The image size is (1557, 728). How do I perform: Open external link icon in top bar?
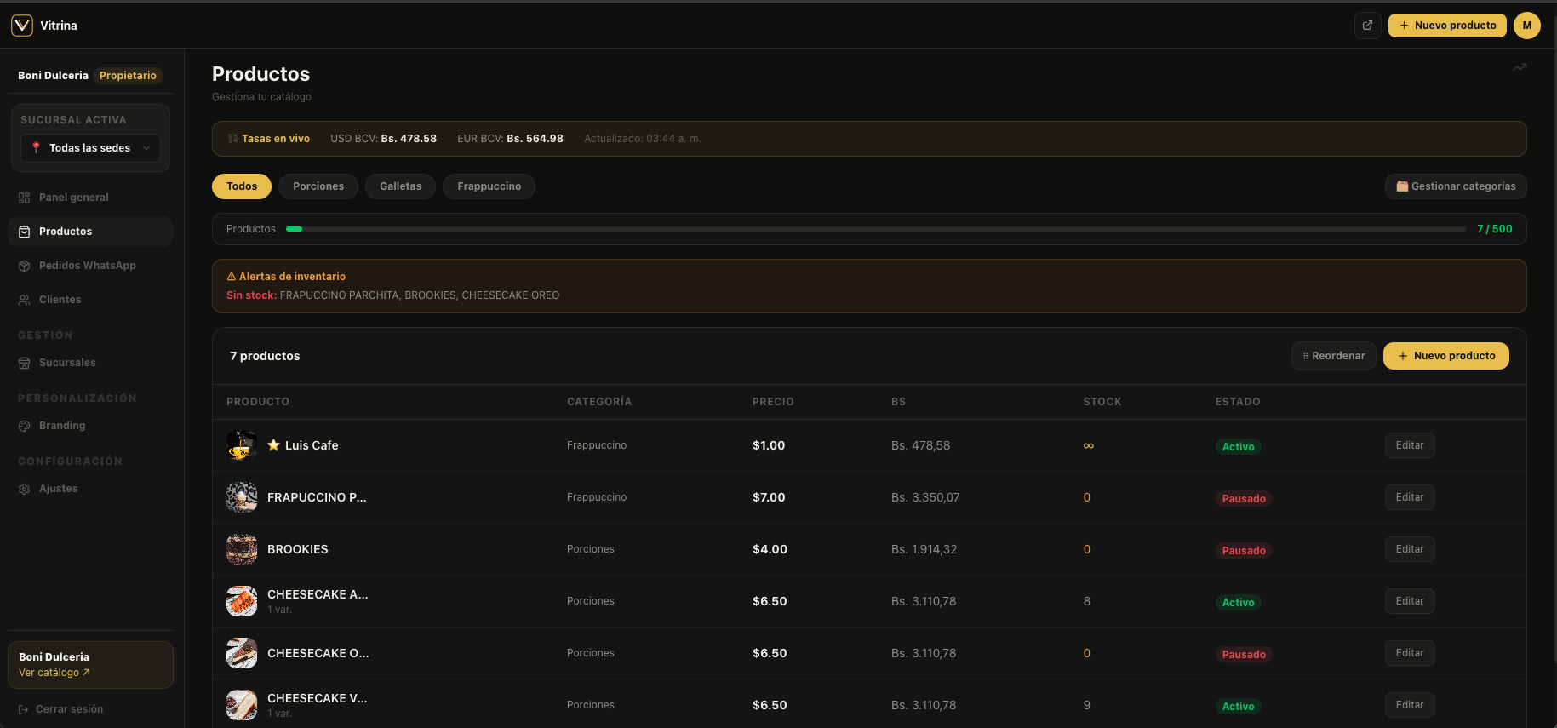point(1367,26)
